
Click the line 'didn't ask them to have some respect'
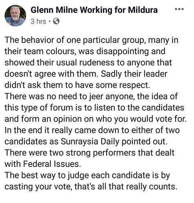[77, 85]
